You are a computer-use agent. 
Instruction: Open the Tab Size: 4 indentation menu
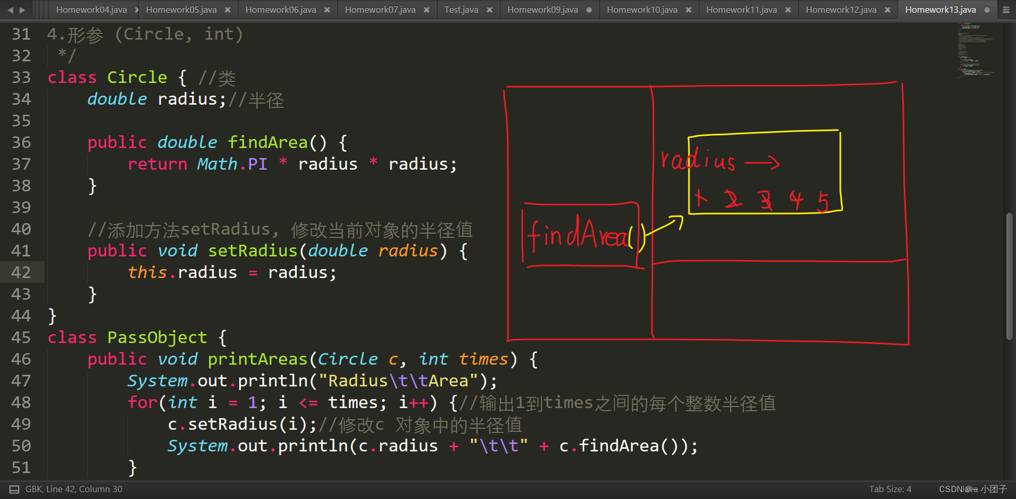tap(890, 489)
